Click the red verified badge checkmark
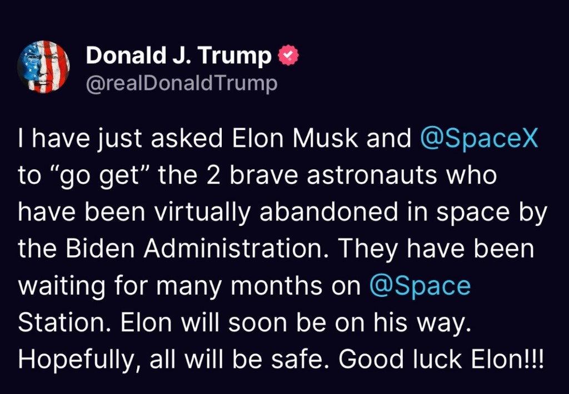 point(288,56)
